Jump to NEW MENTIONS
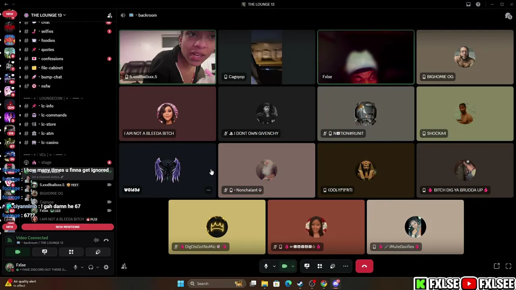 [x=67, y=227]
